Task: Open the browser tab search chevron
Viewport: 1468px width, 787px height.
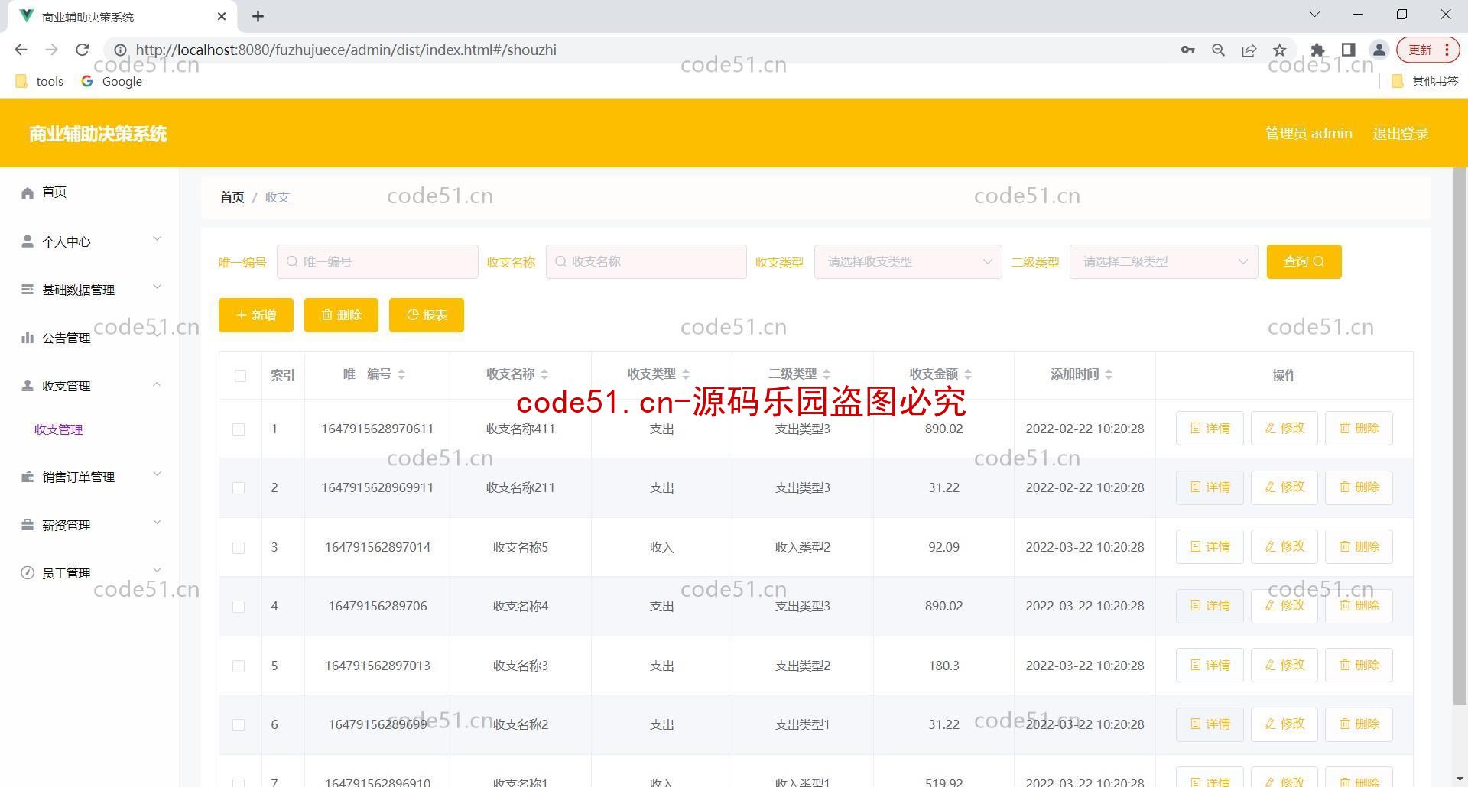Action: (1314, 15)
